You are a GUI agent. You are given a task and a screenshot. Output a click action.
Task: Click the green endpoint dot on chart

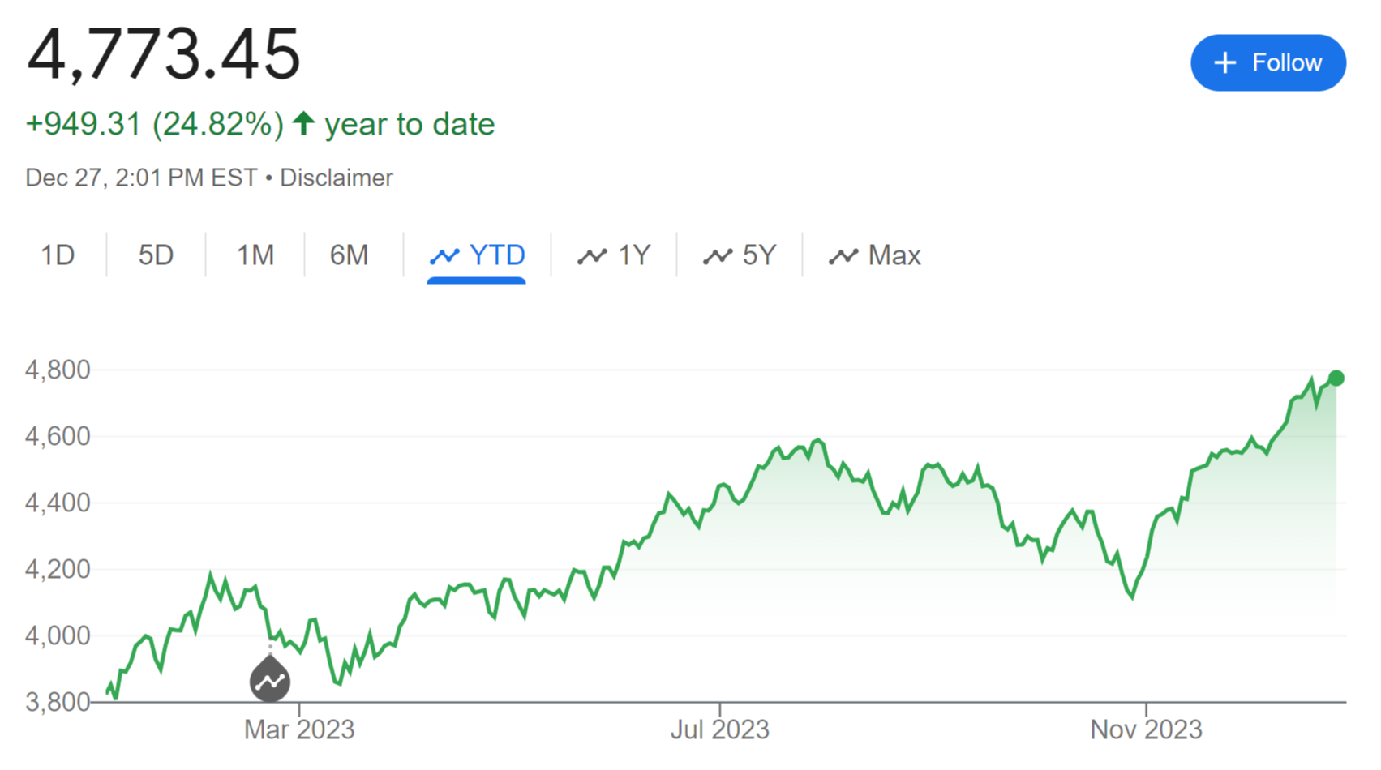pos(1336,378)
